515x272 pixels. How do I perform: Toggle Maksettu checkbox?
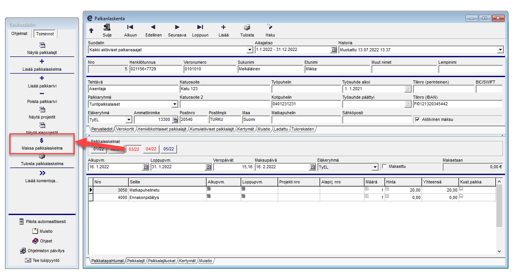384,167
